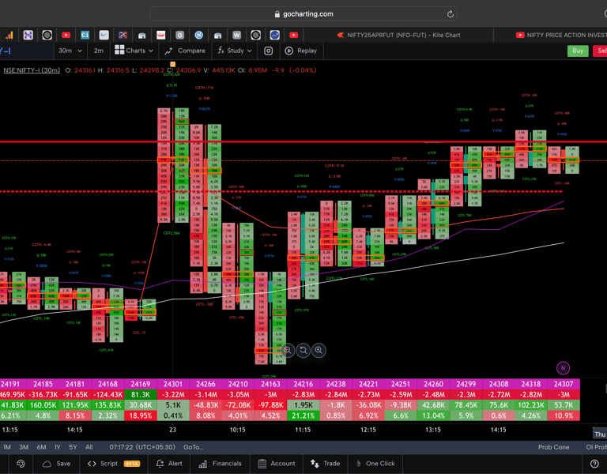This screenshot has height=474, width=607.
Task: Open the GoTo... date jump
Action: pos(193,447)
